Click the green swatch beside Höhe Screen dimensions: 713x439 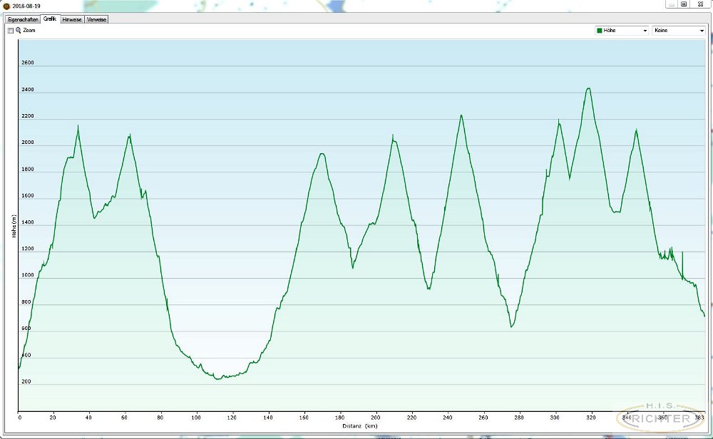pos(599,31)
